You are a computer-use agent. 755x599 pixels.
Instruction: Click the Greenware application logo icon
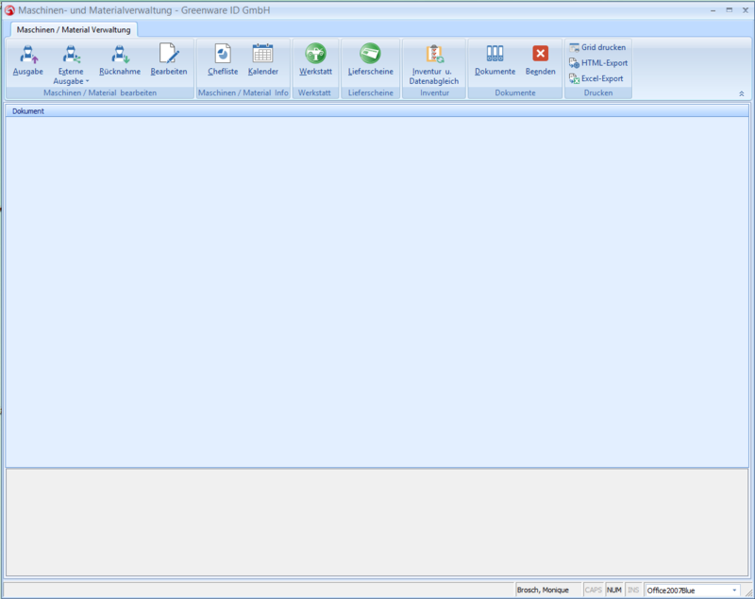tap(9, 10)
